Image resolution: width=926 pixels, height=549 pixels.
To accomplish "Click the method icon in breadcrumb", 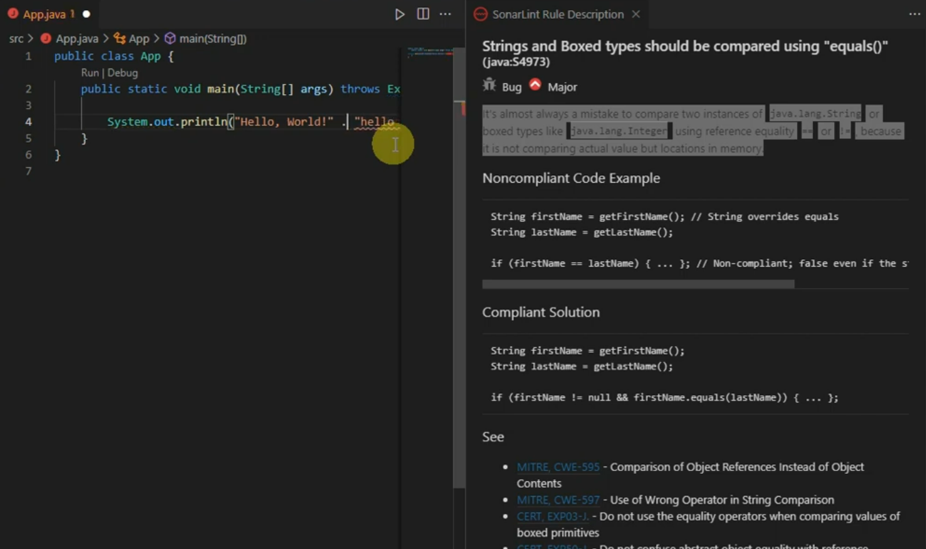I will click(x=170, y=39).
